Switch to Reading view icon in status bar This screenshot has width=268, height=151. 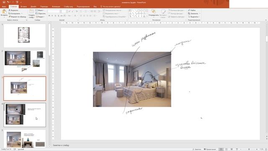tap(232, 149)
